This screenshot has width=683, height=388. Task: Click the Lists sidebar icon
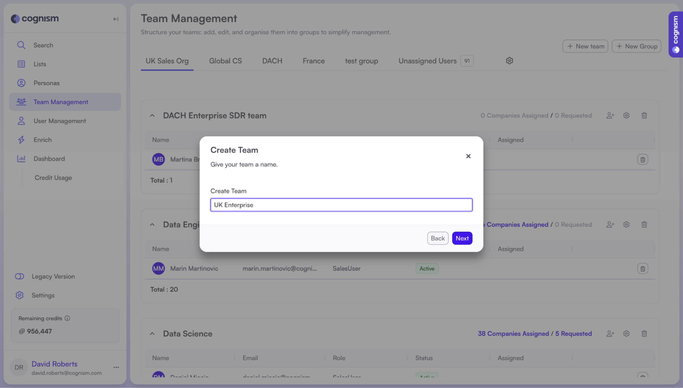[x=21, y=64]
